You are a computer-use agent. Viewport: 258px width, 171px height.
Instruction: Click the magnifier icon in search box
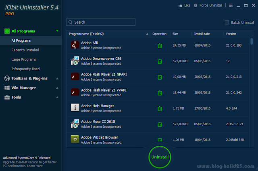point(70,22)
